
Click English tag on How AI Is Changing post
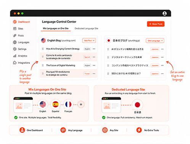tap(87, 49)
